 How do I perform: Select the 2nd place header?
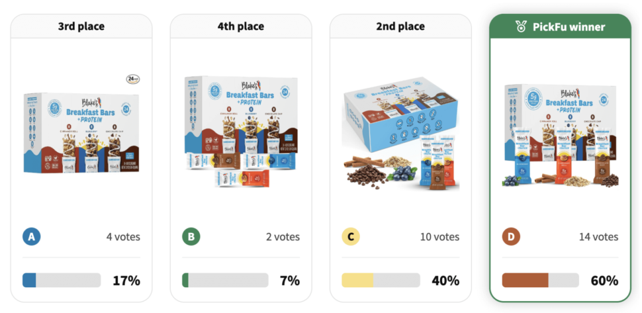point(400,26)
